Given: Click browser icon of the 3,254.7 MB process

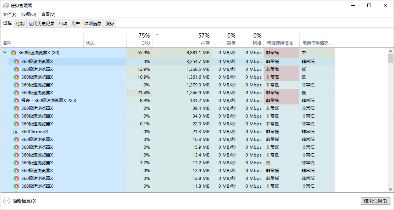Looking at the screenshot, I should (x=16, y=62).
